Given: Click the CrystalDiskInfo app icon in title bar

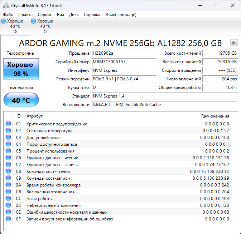Looking at the screenshot, I should pos(5,5).
